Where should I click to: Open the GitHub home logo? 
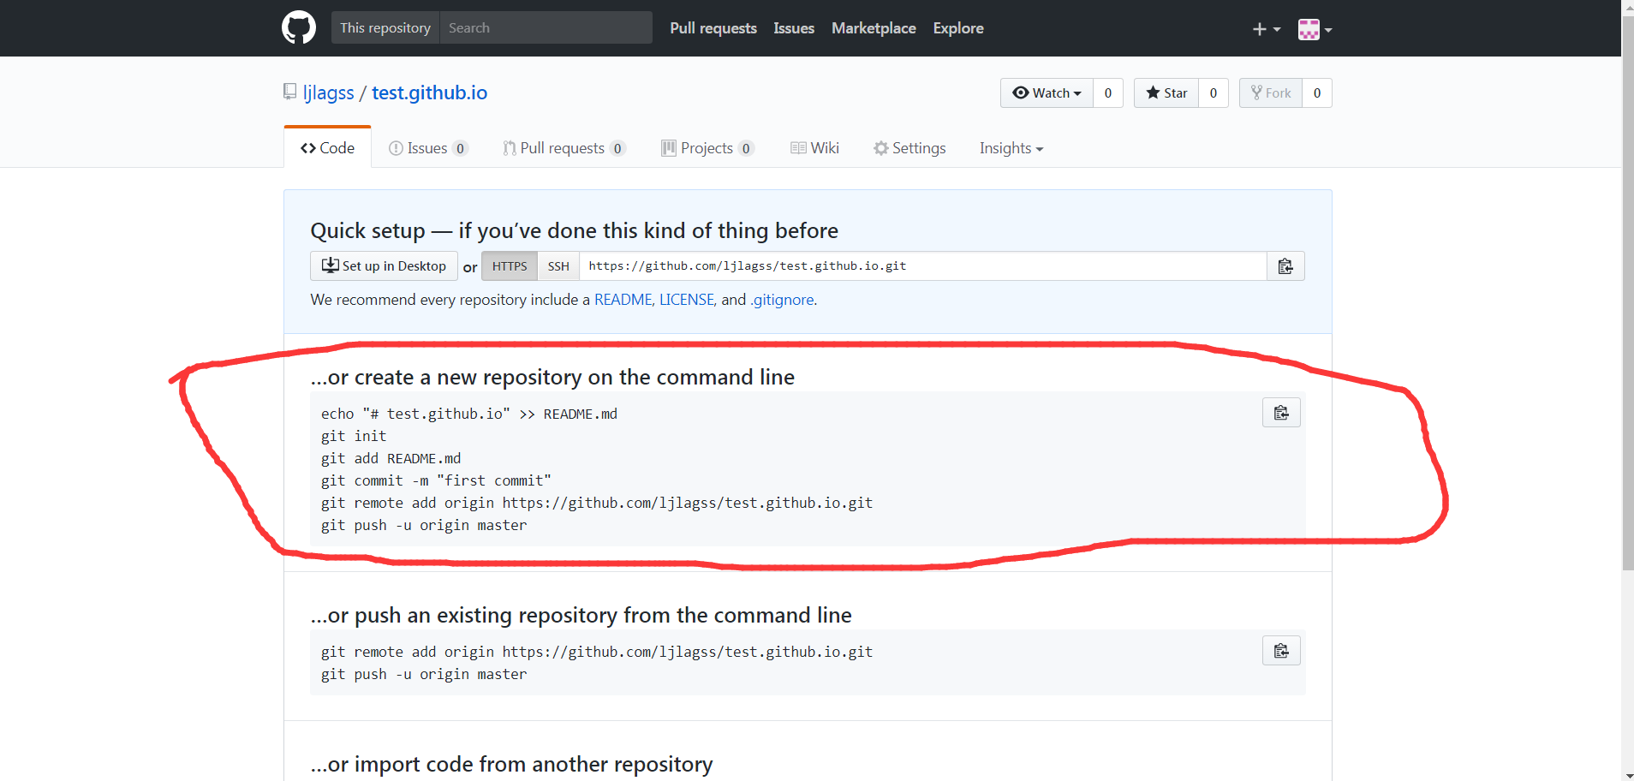pos(299,27)
